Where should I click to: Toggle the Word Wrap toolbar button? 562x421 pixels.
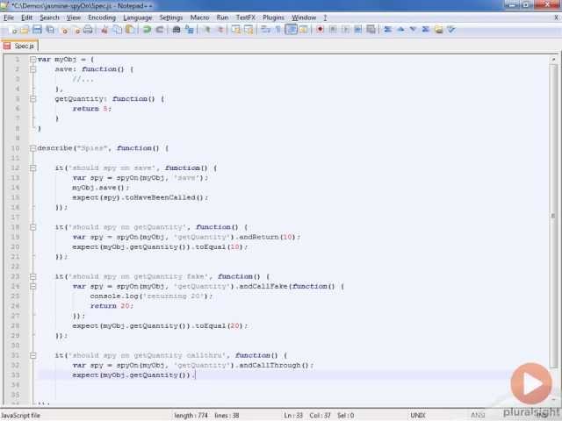(265, 30)
